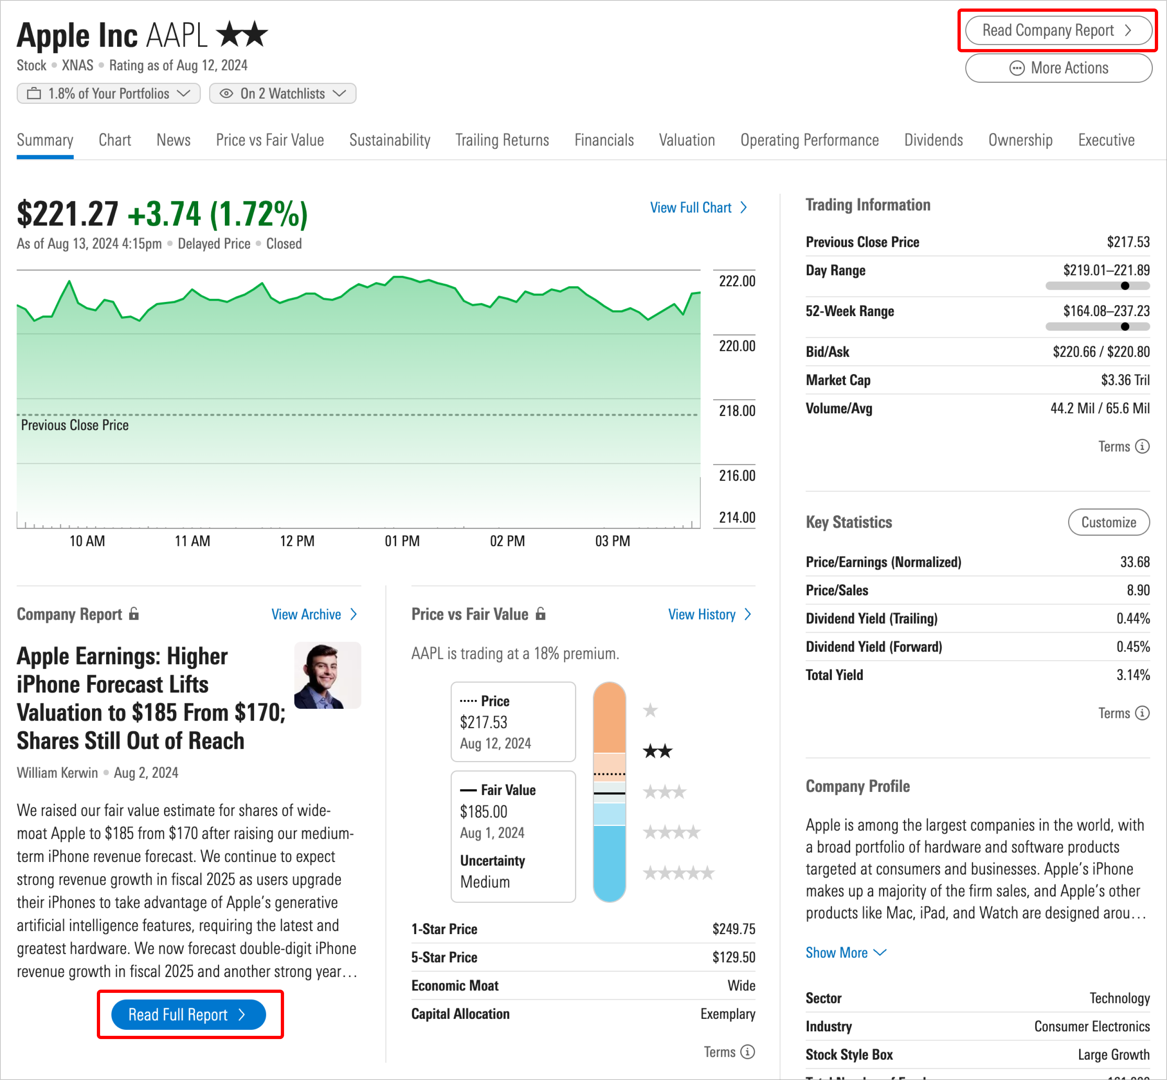
Task: Click the two-star rating beside AAPL title
Action: coord(242,34)
